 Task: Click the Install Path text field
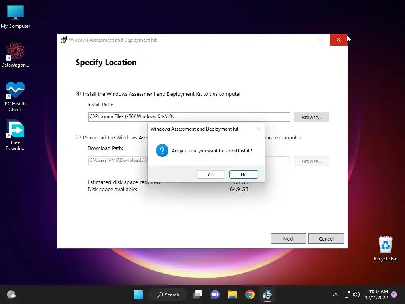[189, 117]
